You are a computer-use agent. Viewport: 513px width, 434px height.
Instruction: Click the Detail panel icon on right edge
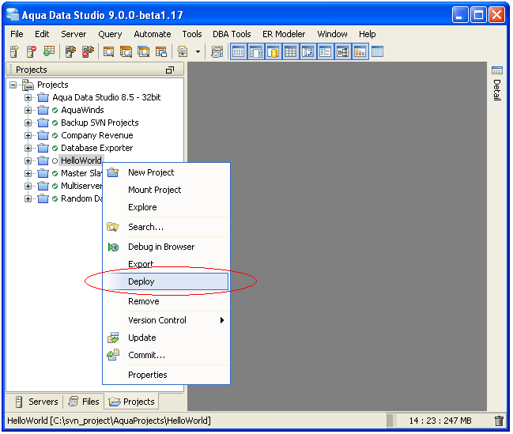click(x=497, y=70)
